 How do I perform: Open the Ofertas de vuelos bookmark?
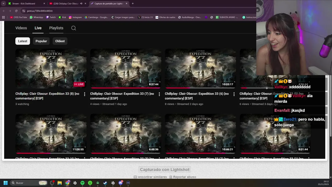[165, 17]
